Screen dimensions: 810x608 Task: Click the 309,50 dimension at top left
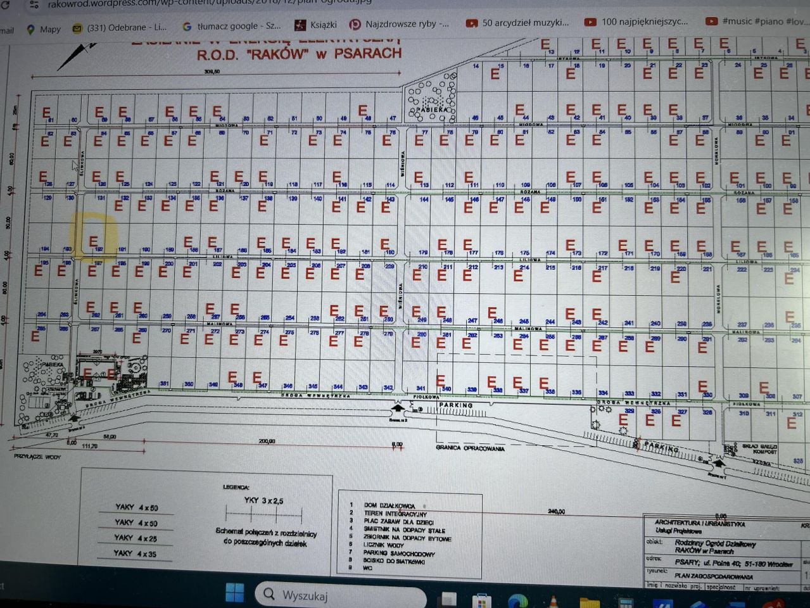tap(212, 72)
